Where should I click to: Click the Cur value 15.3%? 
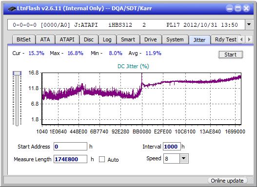pos(37,53)
